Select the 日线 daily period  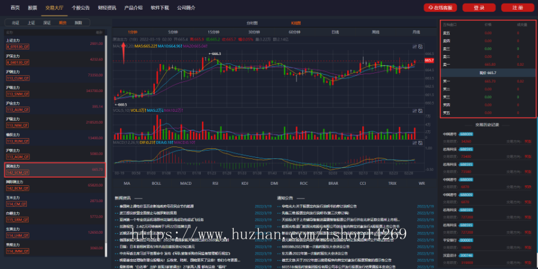click(x=335, y=32)
